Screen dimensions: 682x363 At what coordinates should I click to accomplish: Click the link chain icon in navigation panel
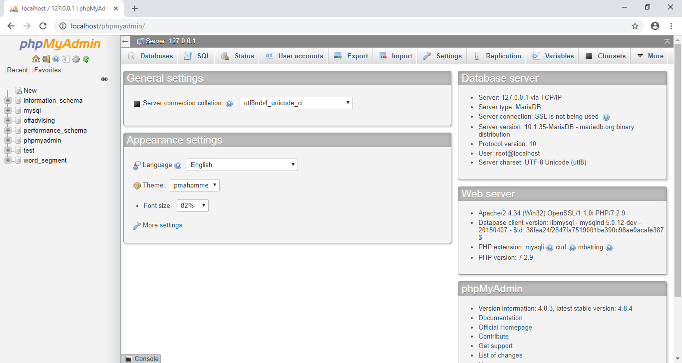pyautogui.click(x=104, y=79)
